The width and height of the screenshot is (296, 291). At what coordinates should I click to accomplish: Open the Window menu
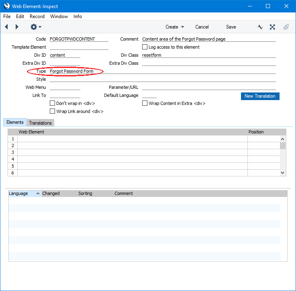(x=59, y=16)
